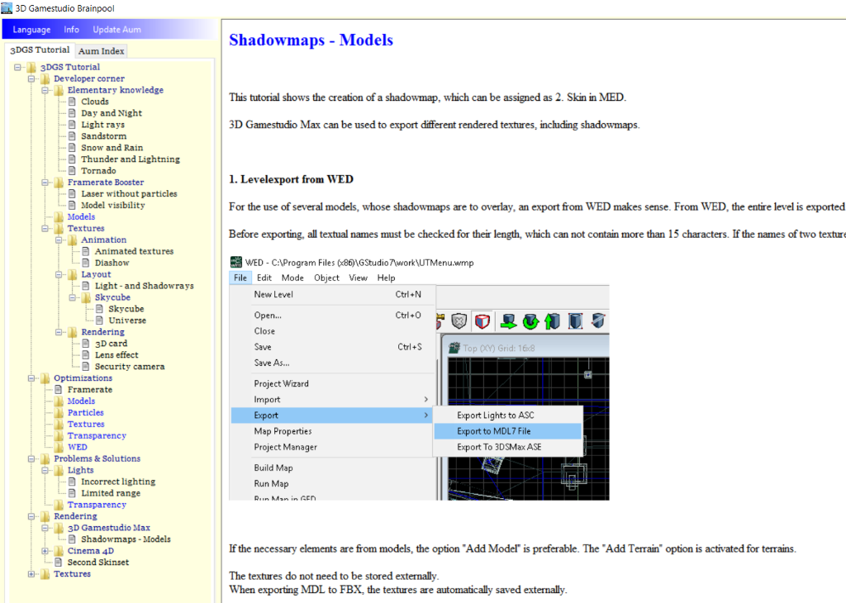This screenshot has height=603, width=846.
Task: Open the Lights folder link
Action: [x=80, y=470]
